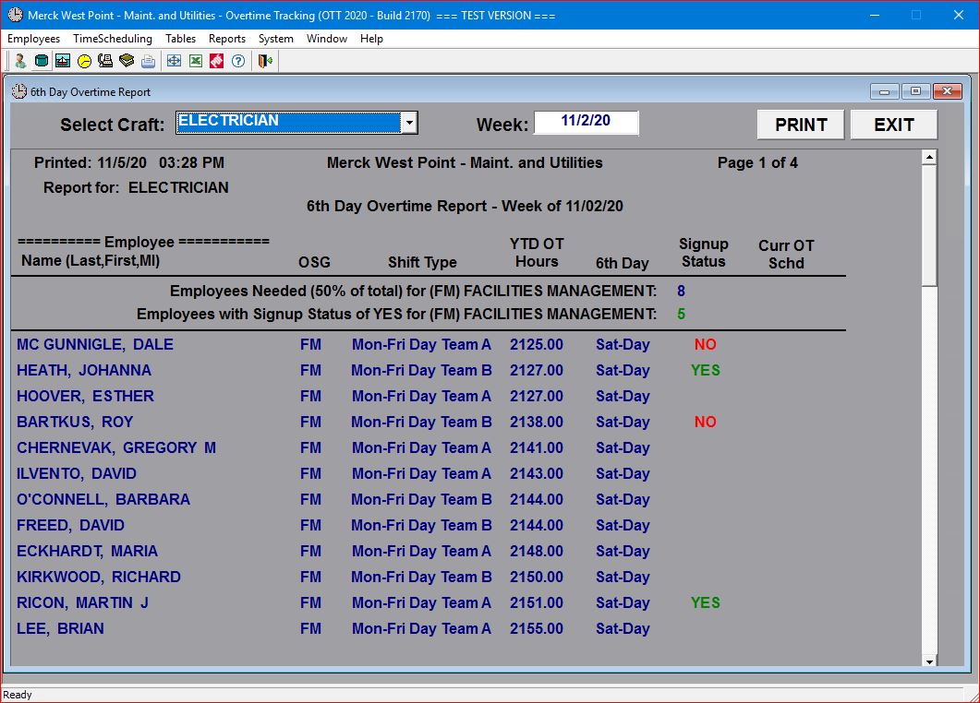The height and width of the screenshot is (703, 980).
Task: Open help via question mark icon
Action: click(238, 61)
